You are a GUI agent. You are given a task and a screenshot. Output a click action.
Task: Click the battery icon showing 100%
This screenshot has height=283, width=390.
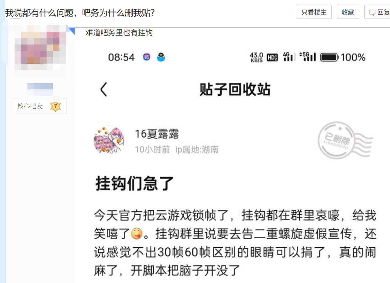pos(329,57)
